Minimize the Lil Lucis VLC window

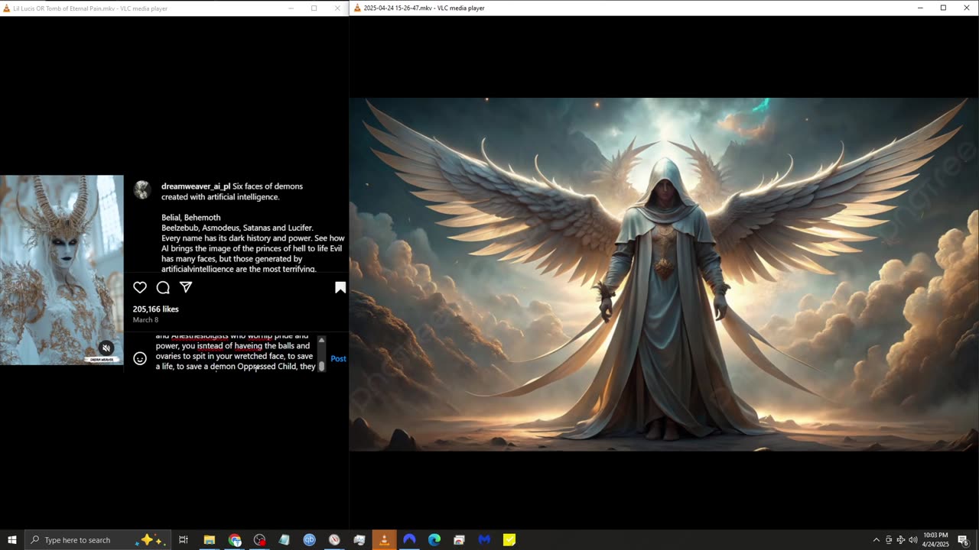click(x=291, y=8)
